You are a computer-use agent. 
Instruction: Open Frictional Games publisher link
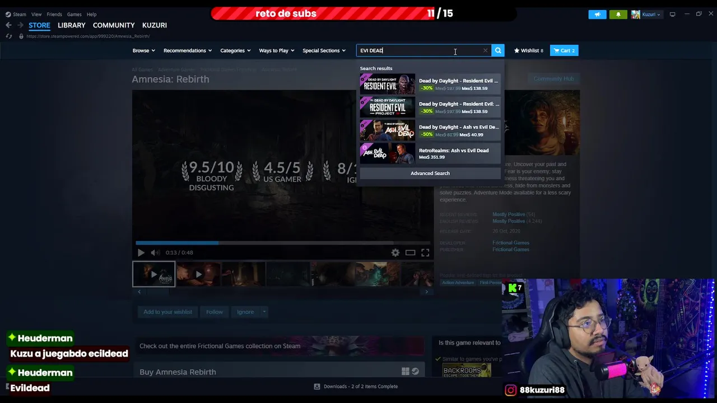point(511,249)
